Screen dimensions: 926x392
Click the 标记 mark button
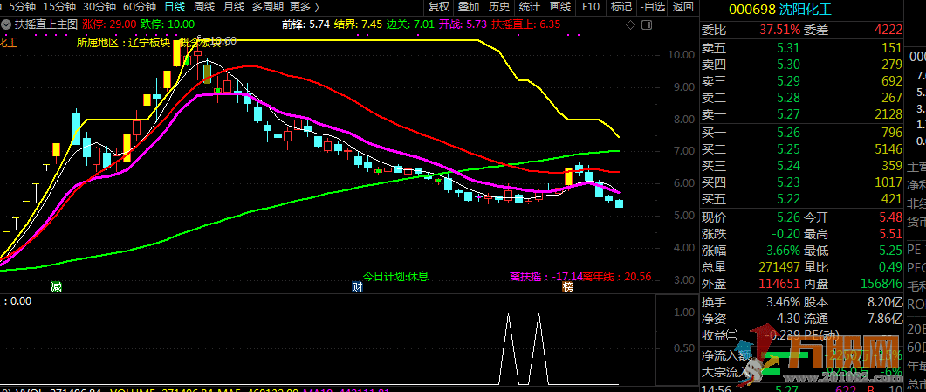pos(621,7)
